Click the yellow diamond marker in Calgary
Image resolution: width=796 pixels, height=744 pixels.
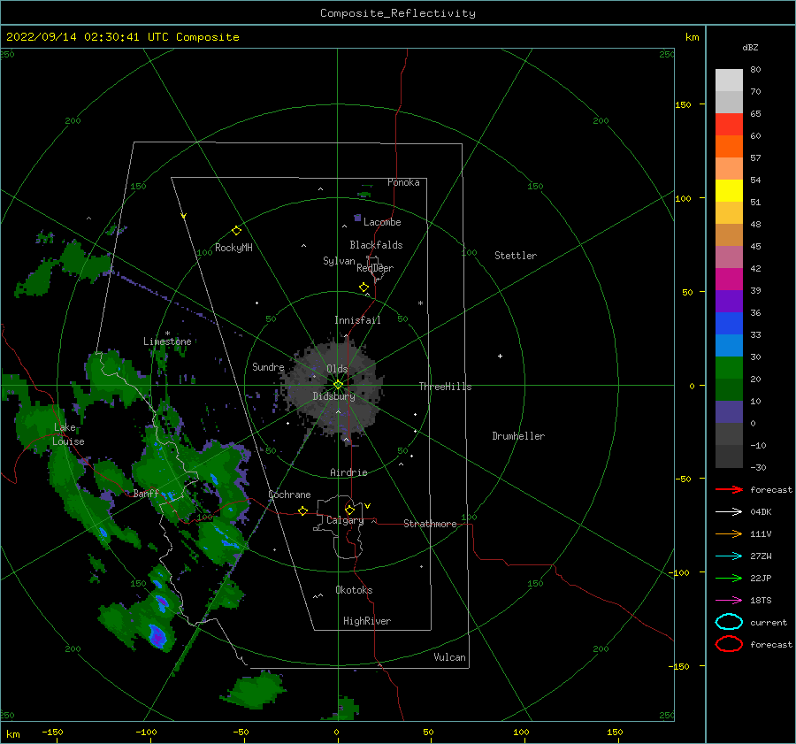click(x=349, y=510)
